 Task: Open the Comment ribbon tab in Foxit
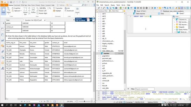[x=17, y=5]
